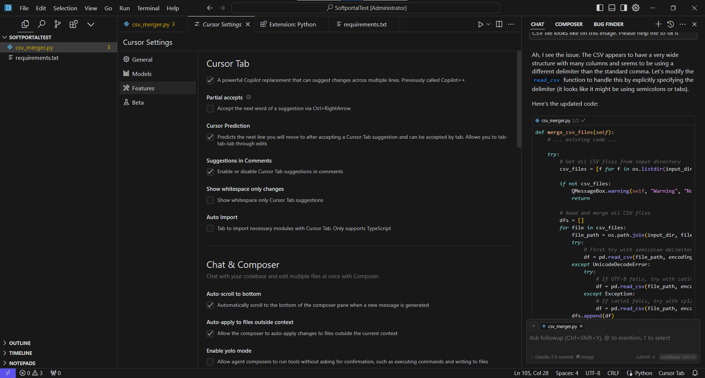Start a new chat with plus icon
Screen dimensions: 705x378
(658, 24)
